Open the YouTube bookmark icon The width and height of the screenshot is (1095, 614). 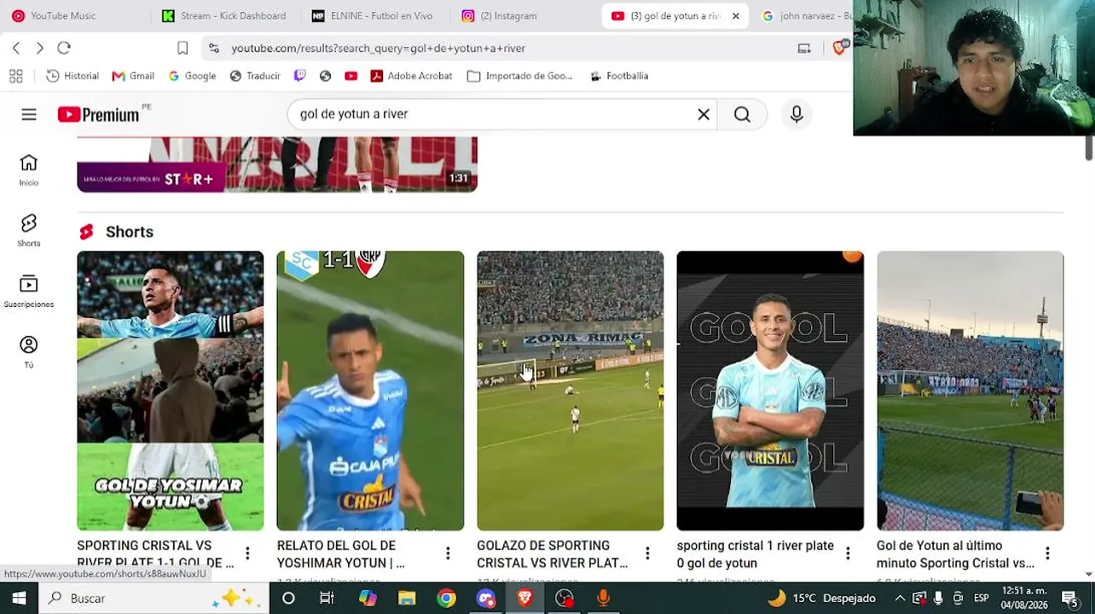tap(351, 76)
